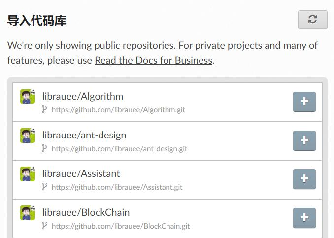334x238 pixels.
Task: Click the avatar next to librauee/Algorithm
Action: [28, 97]
